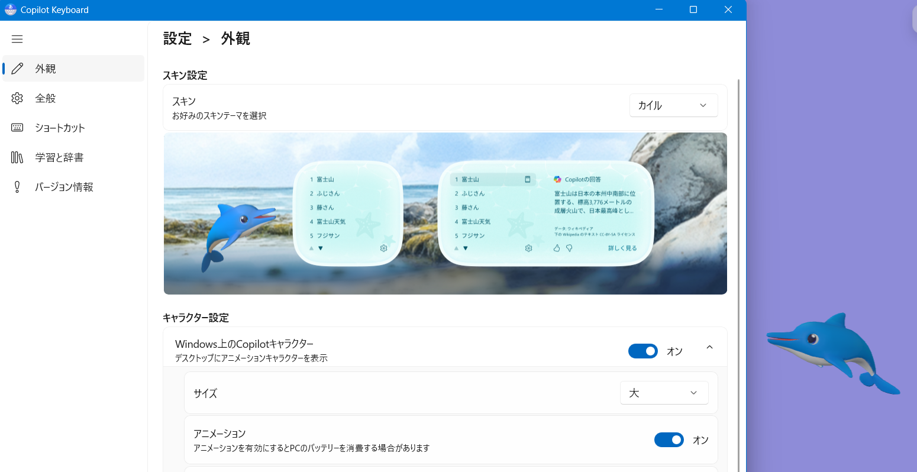917x472 pixels.
Task: Click gear icon in the right candidate panel preview
Action: point(528,248)
